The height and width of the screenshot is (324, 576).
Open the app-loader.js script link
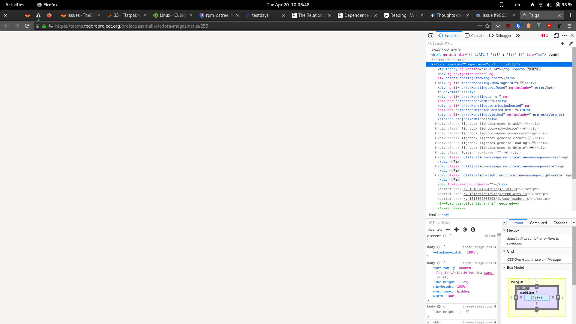496,199
